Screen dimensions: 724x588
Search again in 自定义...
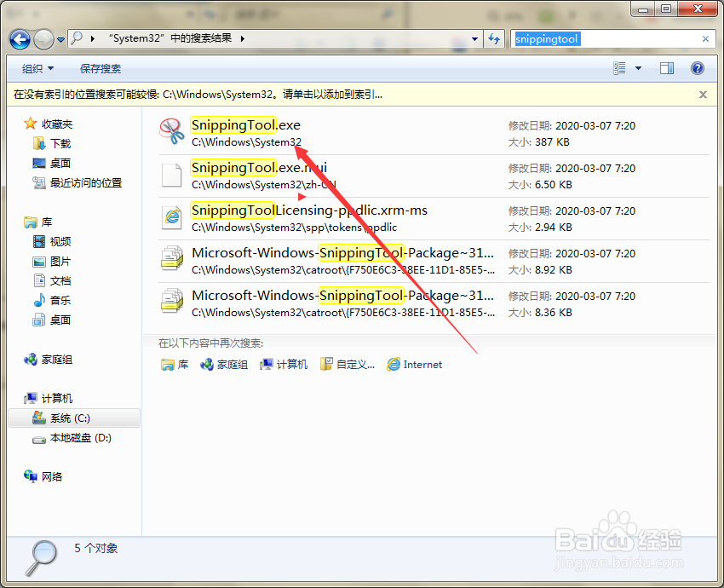(x=348, y=365)
